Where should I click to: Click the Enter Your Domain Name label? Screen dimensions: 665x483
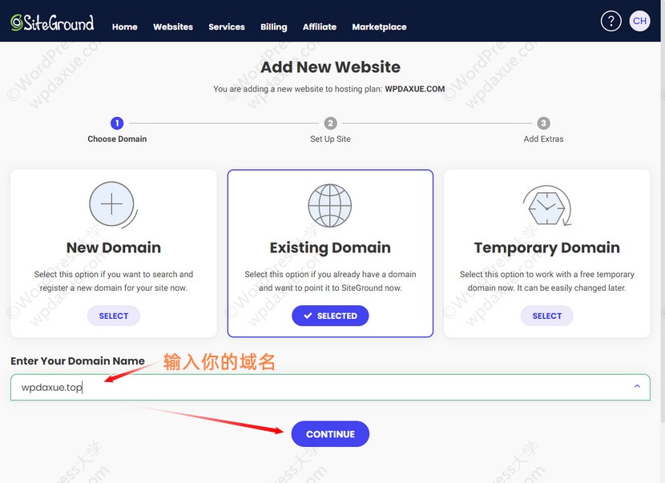pyautogui.click(x=78, y=361)
